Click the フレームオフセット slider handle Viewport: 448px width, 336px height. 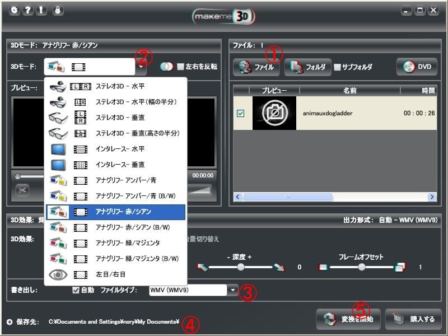tap(361, 268)
